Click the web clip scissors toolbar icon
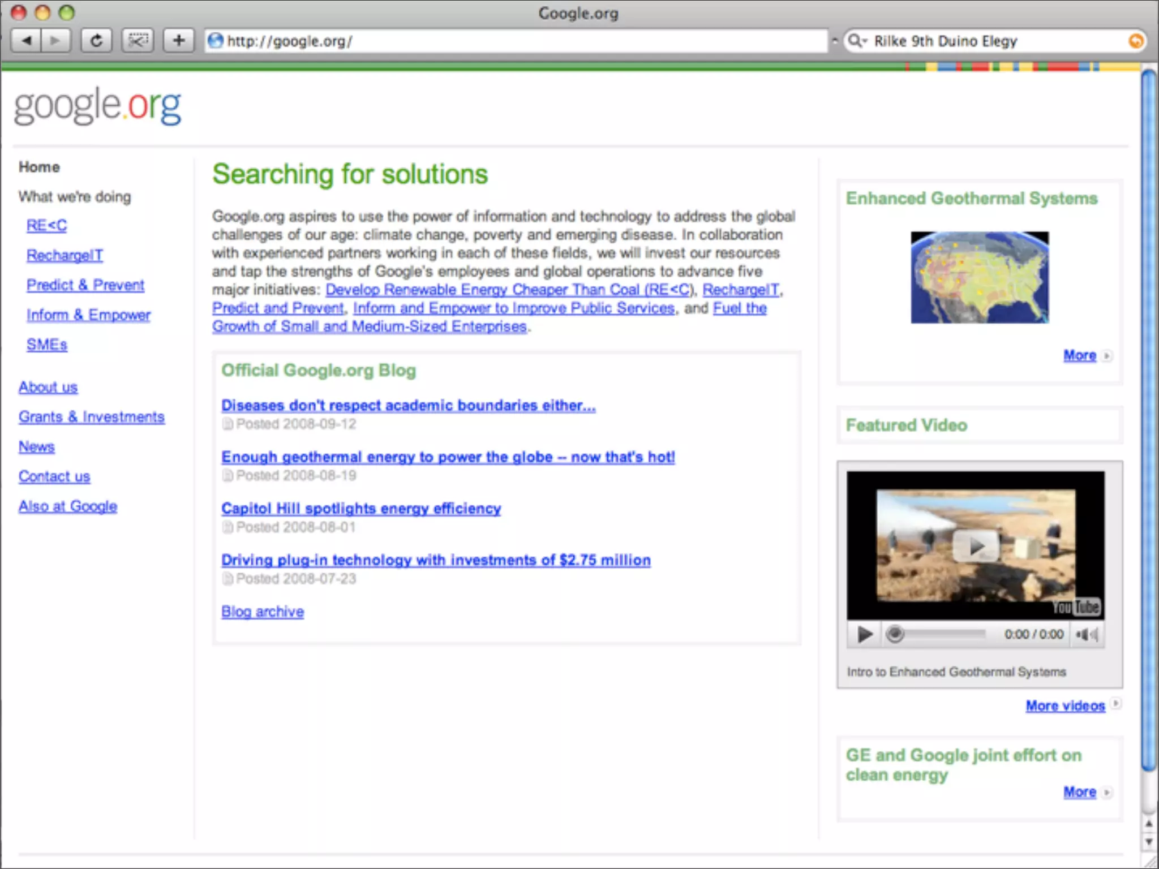 tap(138, 41)
